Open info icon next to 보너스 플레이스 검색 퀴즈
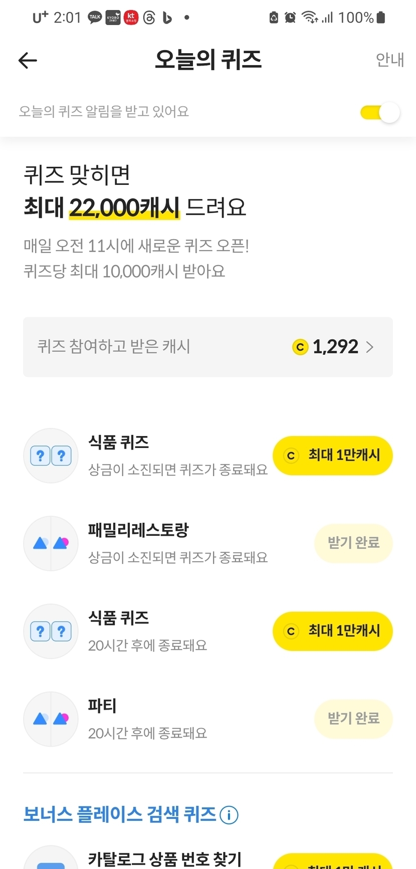The image size is (416, 869). (x=229, y=815)
